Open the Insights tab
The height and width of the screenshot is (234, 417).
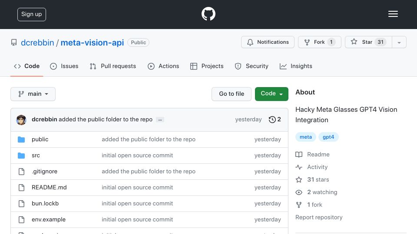(296, 66)
